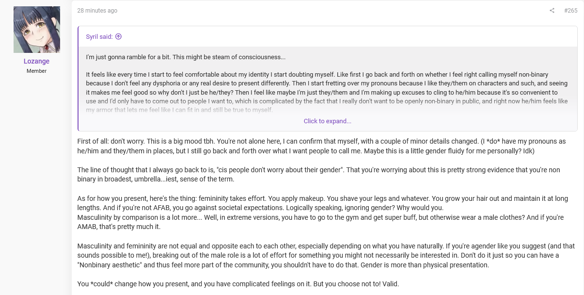Image resolution: width=584 pixels, height=295 pixels.
Task: Click quoted paragraph starting 'It feels like every time'
Action: pyautogui.click(x=327, y=92)
